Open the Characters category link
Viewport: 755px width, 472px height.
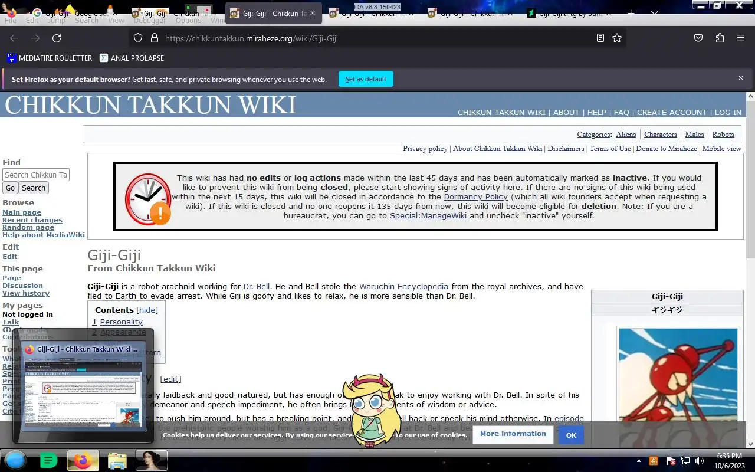pyautogui.click(x=661, y=135)
